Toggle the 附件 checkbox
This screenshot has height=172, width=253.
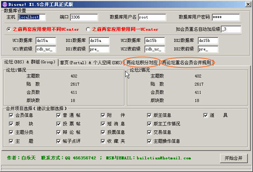(x=103, y=115)
